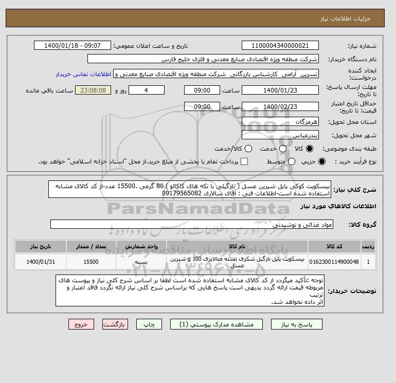Click the چاپ print button
This screenshot has width=396, height=383.
(149, 324)
